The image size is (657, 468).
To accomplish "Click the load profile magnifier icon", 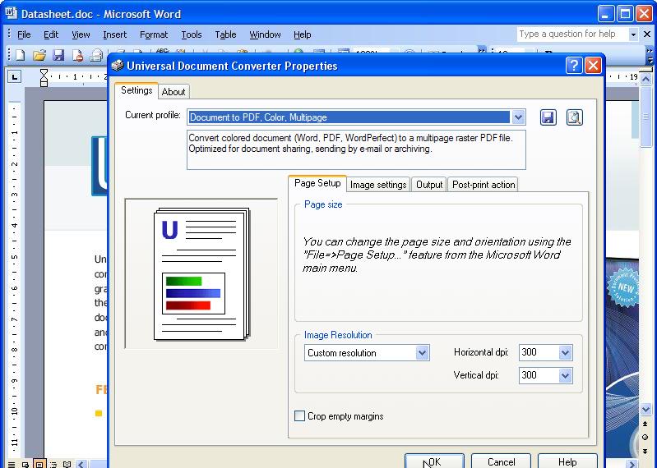I will tap(574, 117).
